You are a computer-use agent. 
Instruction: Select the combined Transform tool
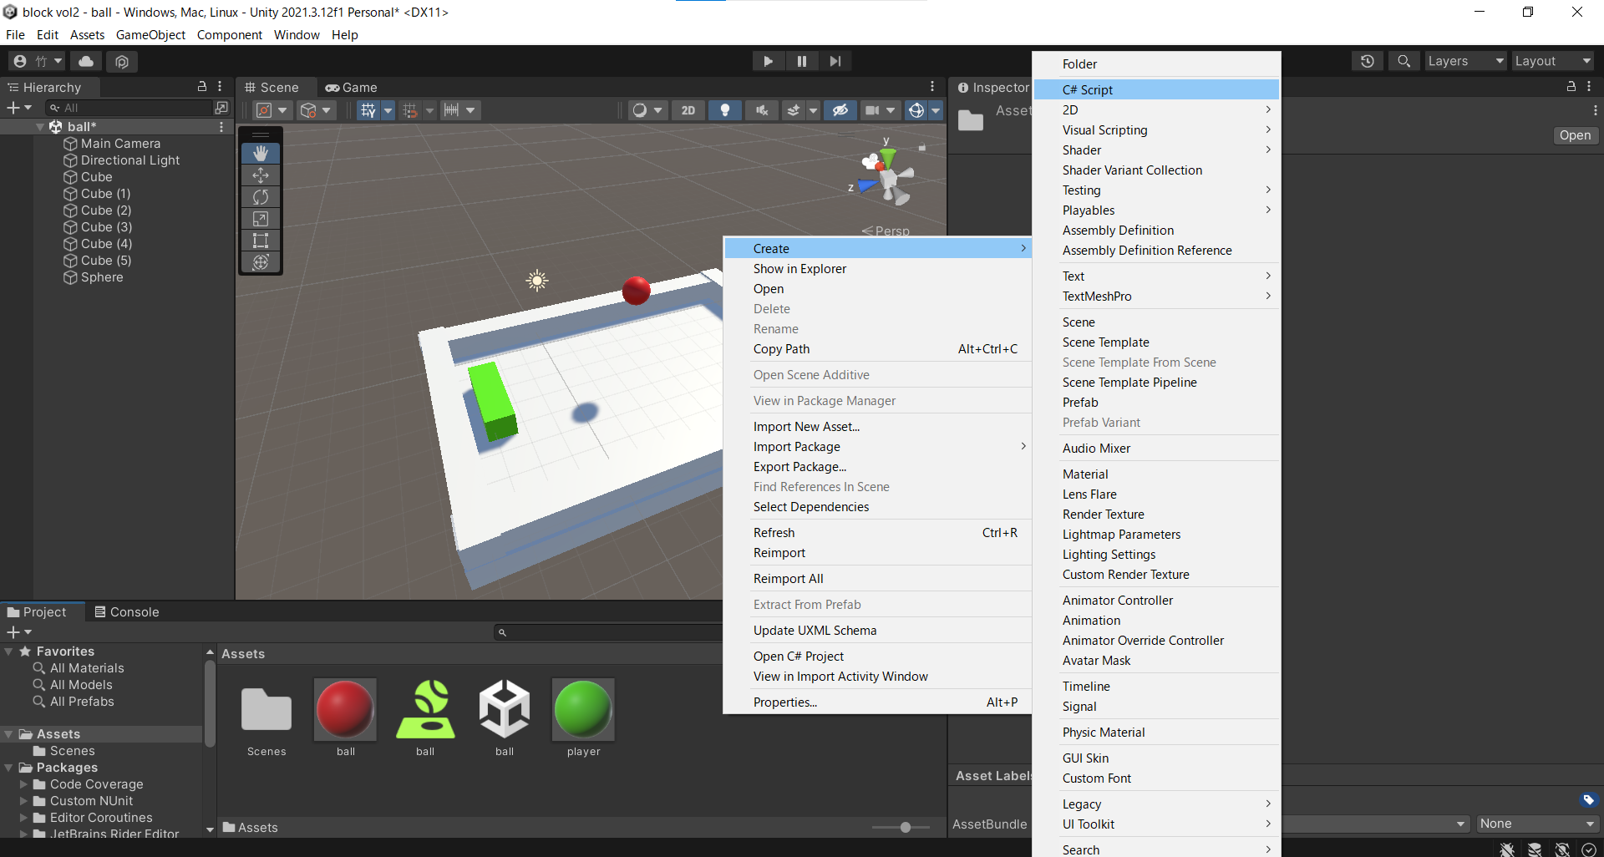pyautogui.click(x=261, y=261)
